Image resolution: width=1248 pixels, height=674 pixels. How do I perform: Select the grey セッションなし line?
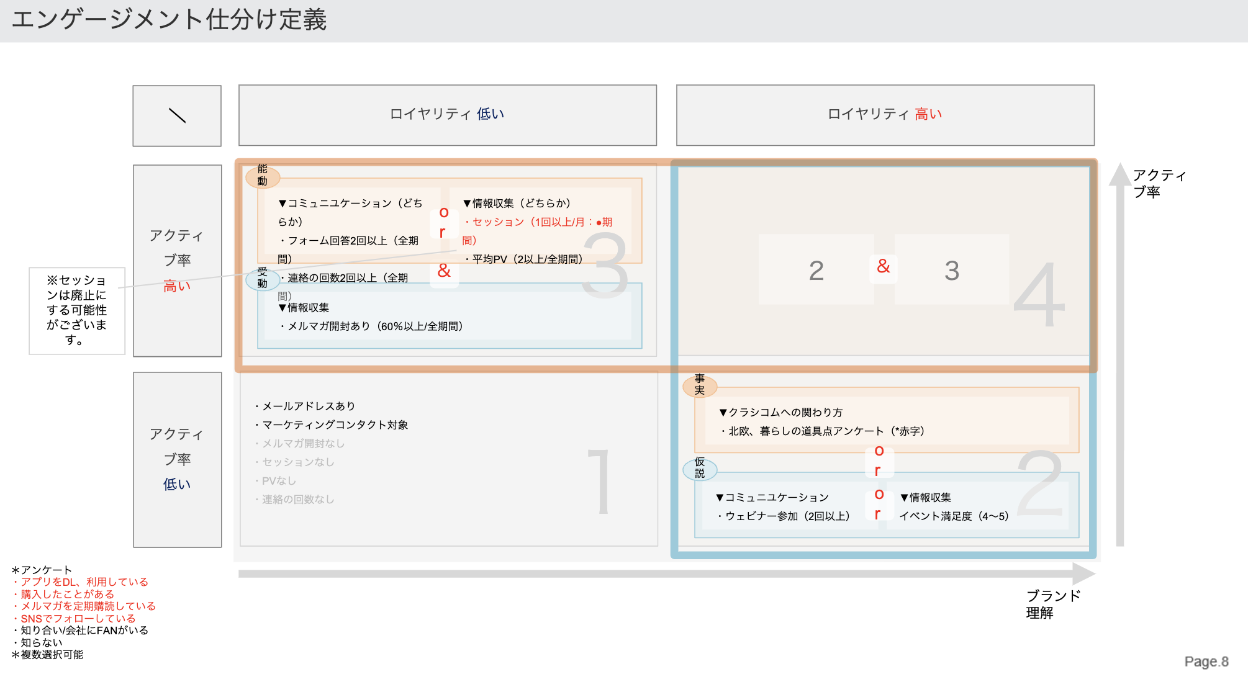294,462
